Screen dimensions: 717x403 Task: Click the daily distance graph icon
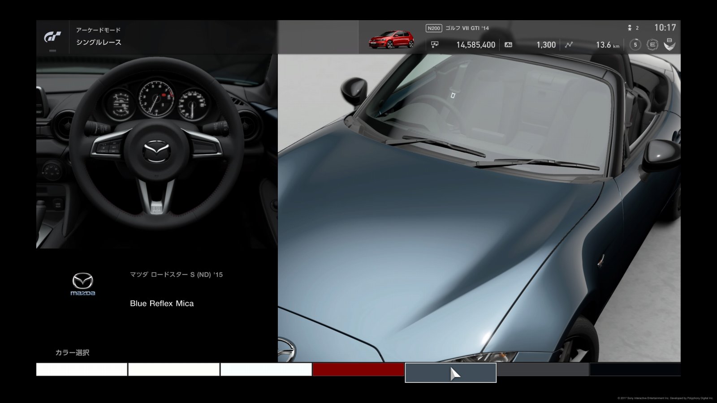coord(569,45)
